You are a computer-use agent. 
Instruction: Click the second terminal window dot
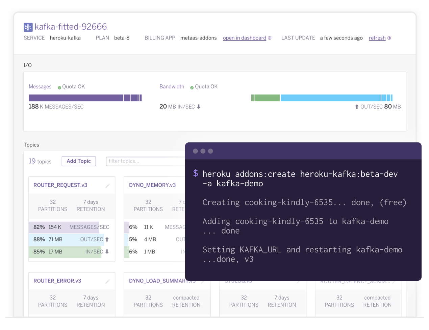pos(203,151)
